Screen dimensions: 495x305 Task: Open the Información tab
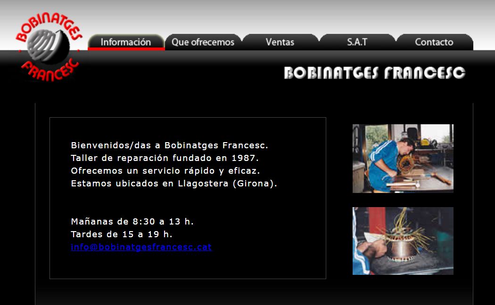coord(126,42)
